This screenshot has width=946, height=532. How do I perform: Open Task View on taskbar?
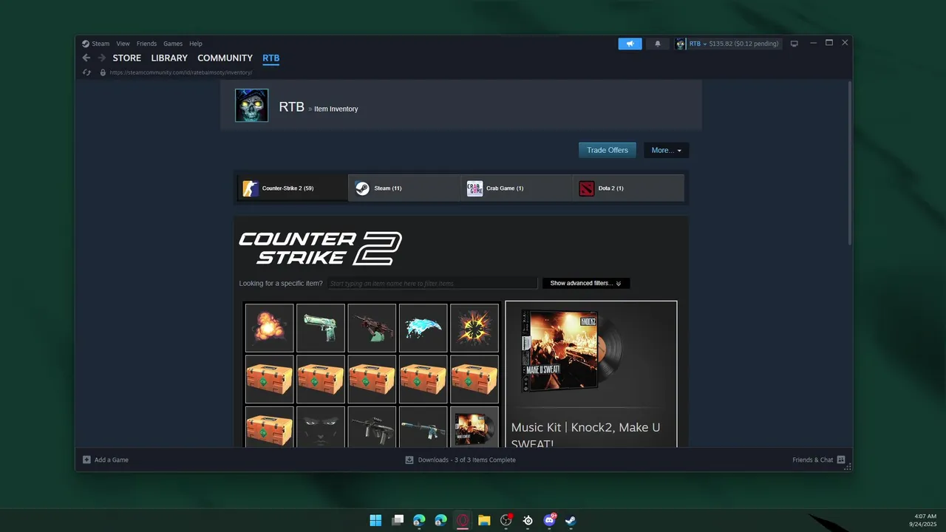(398, 520)
